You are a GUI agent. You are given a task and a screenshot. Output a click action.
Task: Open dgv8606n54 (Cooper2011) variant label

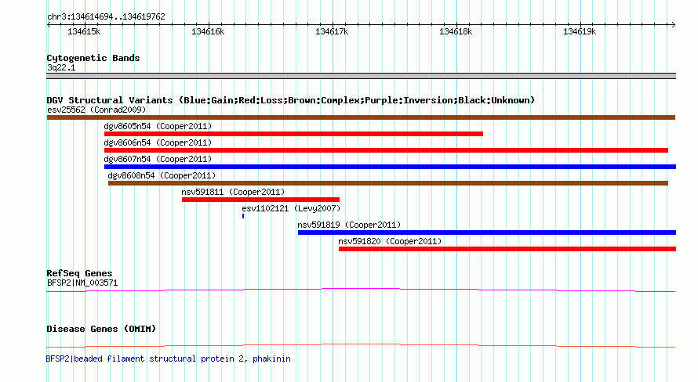click(158, 142)
